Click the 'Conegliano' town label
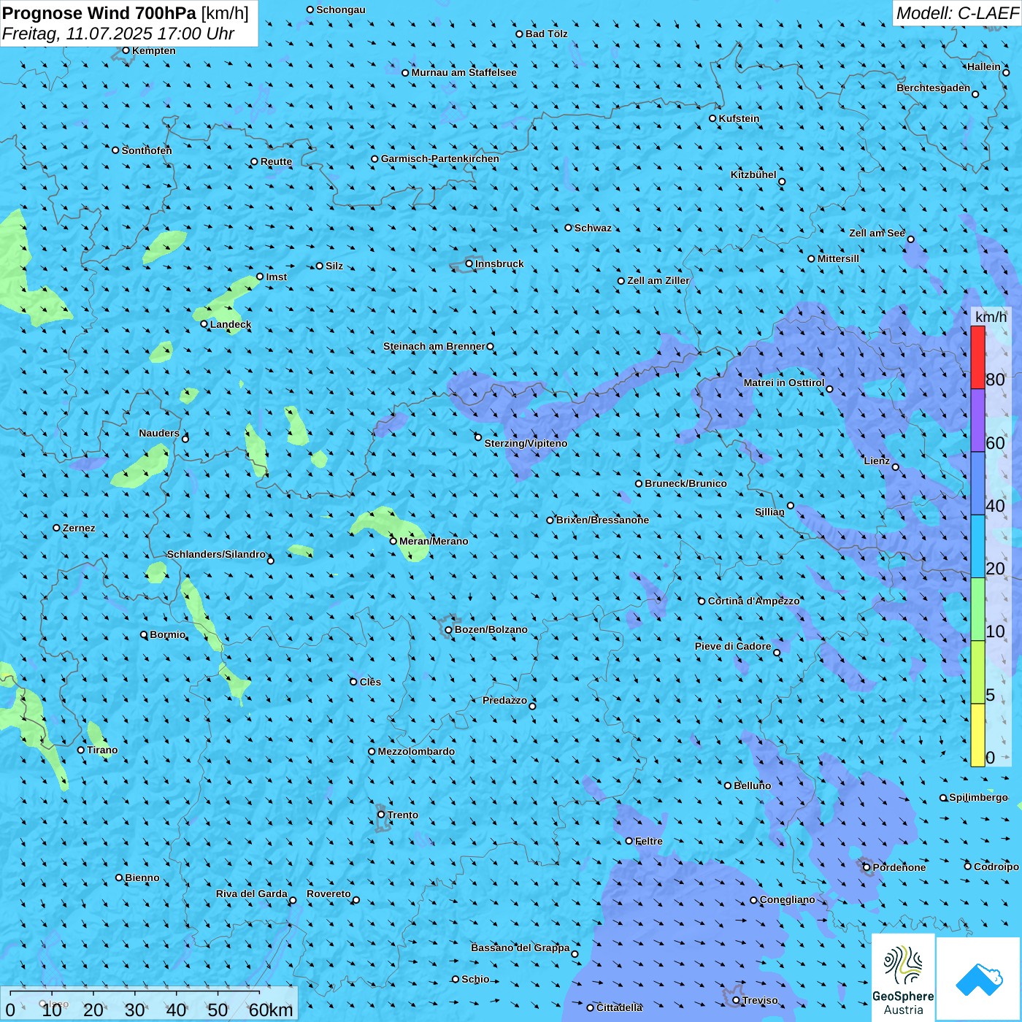Screen dimensions: 1022x1022 (x=787, y=899)
